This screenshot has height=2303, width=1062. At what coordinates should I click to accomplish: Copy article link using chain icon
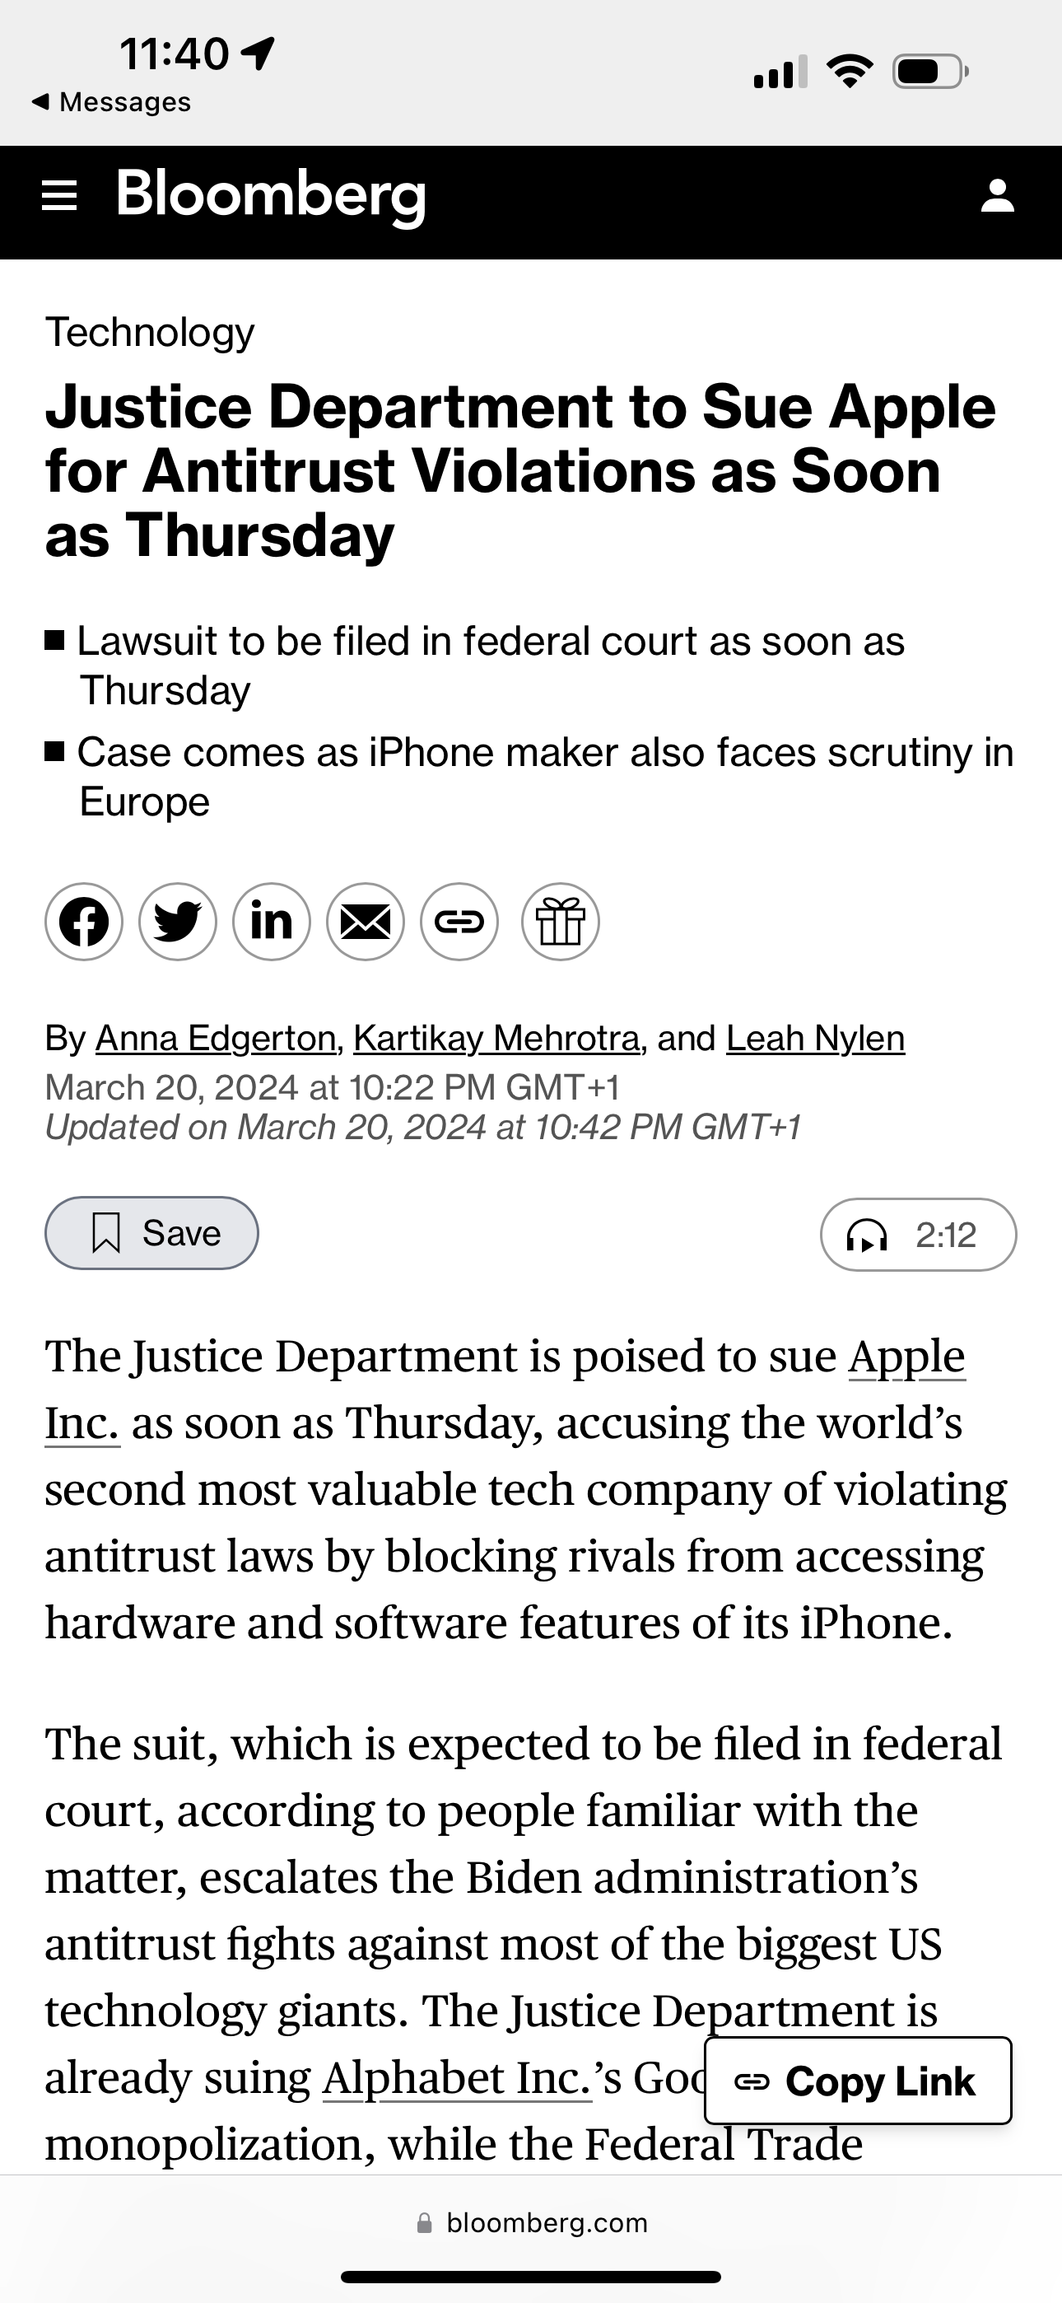(459, 922)
